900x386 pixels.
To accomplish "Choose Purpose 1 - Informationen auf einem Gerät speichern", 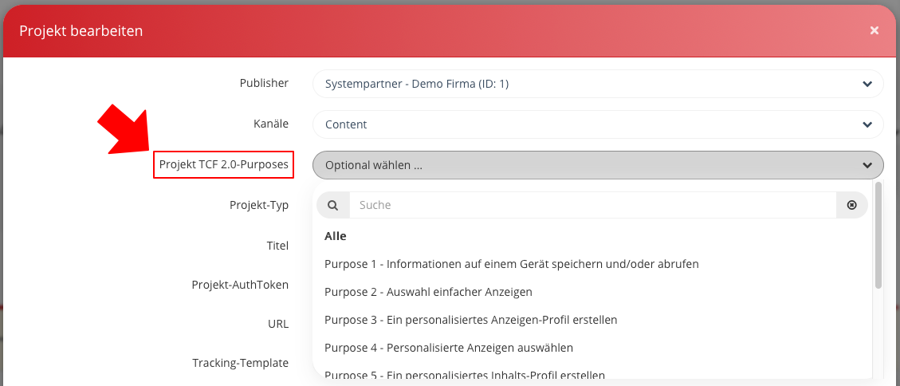I will [511, 263].
